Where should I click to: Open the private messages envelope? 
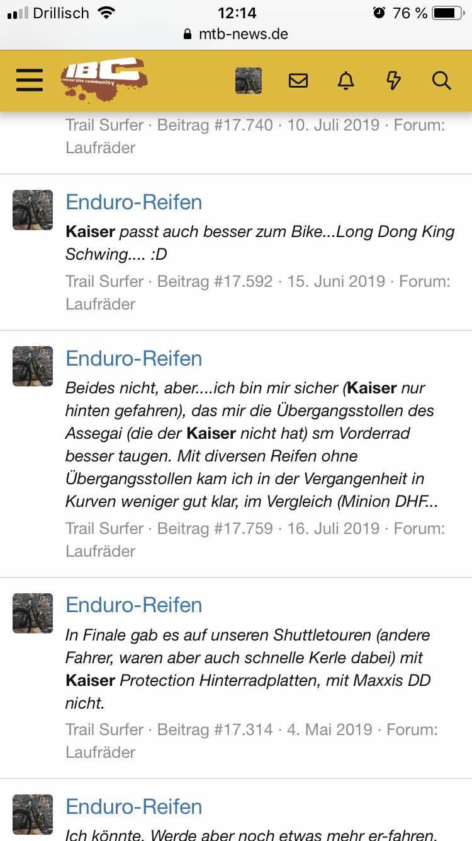298,81
